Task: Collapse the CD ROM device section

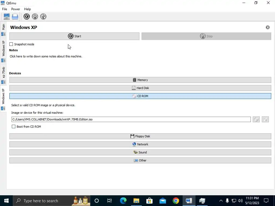Action: [x=140, y=96]
